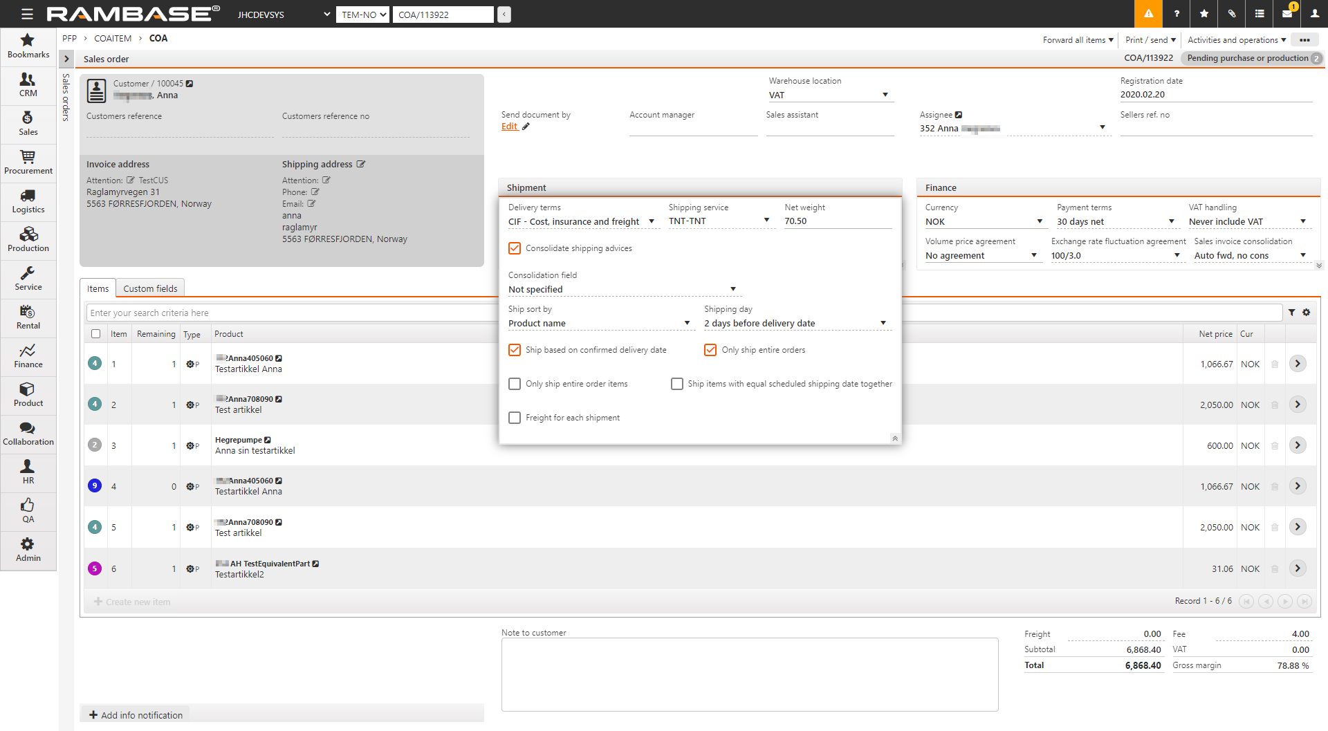Open Activities and operations menu
Viewport: 1328px width, 731px height.
[x=1236, y=40]
